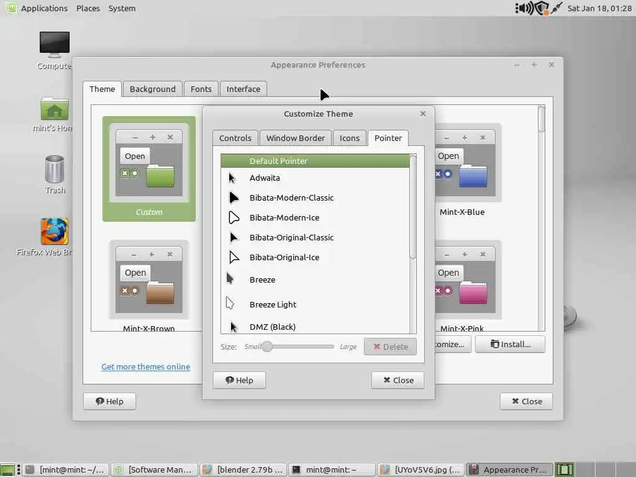Pick the Bibata-Original-Ice cursor icon
The width and height of the screenshot is (636, 477).
click(x=234, y=257)
